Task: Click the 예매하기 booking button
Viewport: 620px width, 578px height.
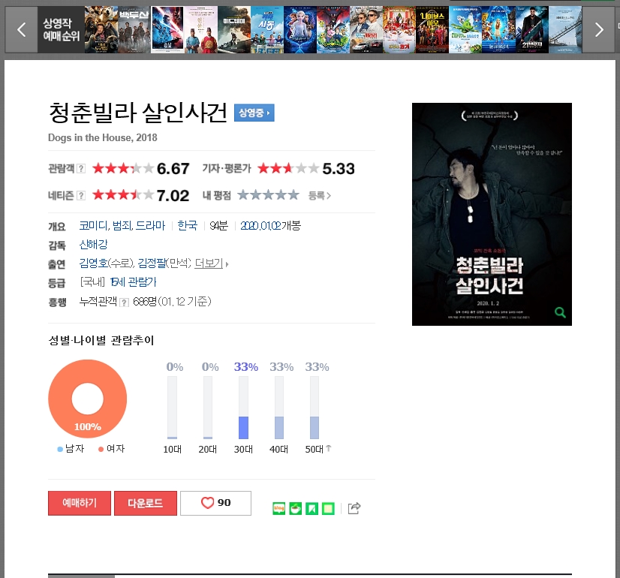Action: 80,503
